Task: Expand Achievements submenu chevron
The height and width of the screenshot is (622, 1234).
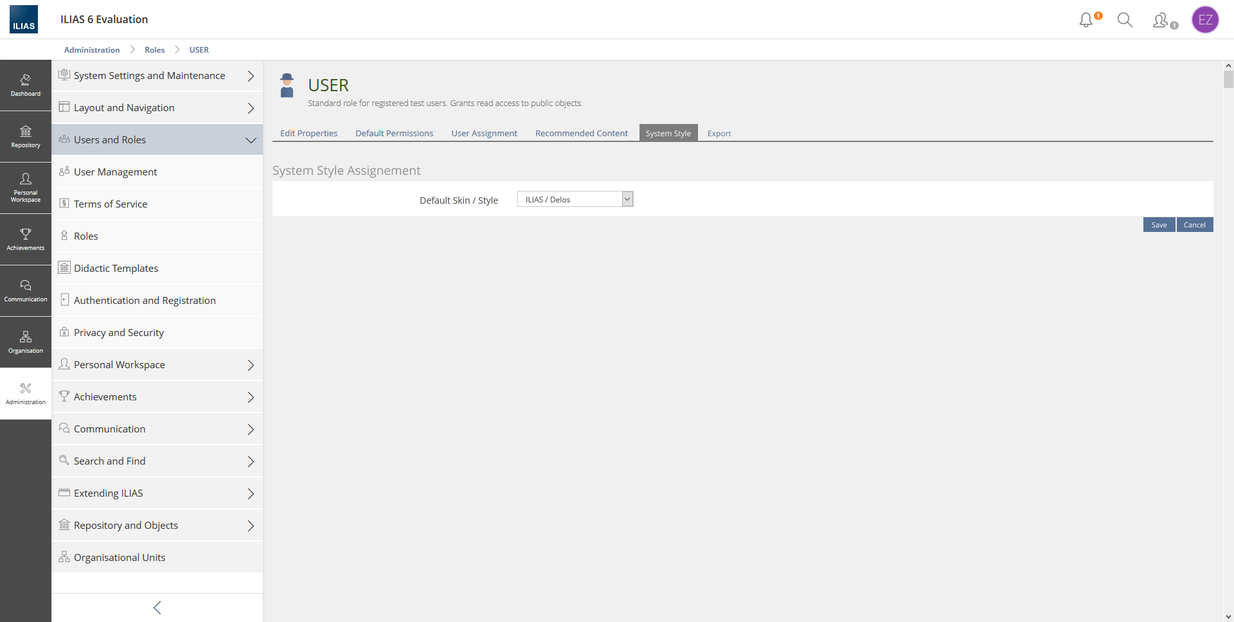Action: 251,397
